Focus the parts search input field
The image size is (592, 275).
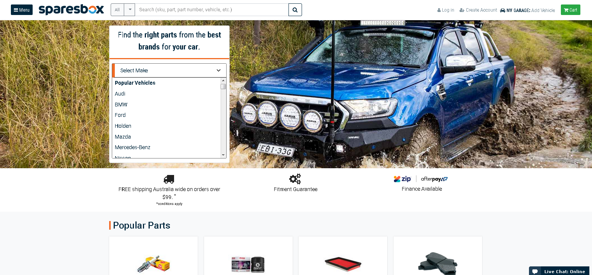[x=212, y=10]
